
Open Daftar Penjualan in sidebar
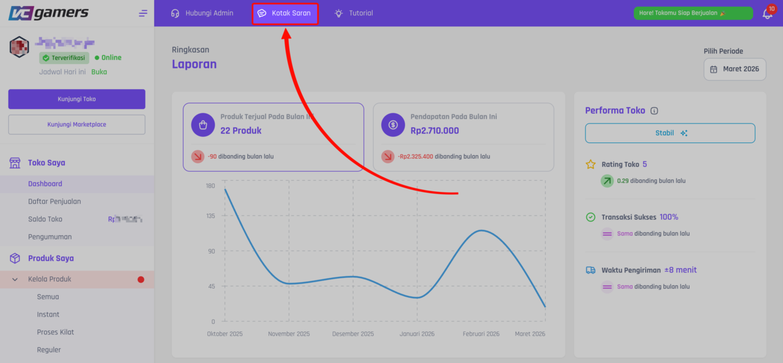coord(54,202)
